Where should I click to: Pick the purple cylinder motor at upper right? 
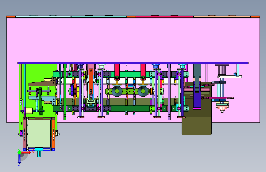(x=222, y=70)
